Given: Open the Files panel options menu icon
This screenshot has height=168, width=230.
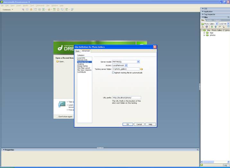Looking at the screenshot, I should click(228, 17).
